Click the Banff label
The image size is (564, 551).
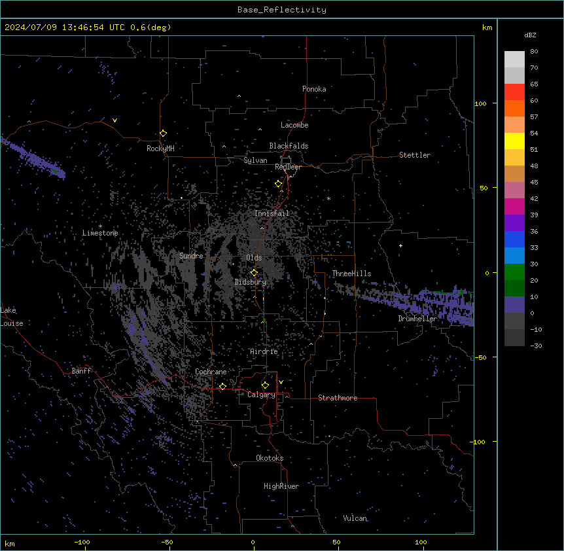point(81,371)
